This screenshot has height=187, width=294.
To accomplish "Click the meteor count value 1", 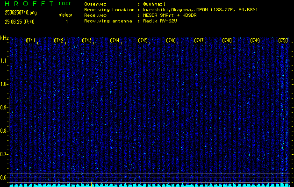I will coord(67,22).
